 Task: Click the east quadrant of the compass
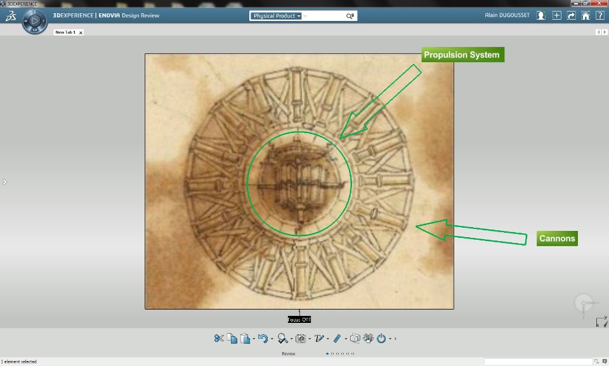tap(43, 21)
